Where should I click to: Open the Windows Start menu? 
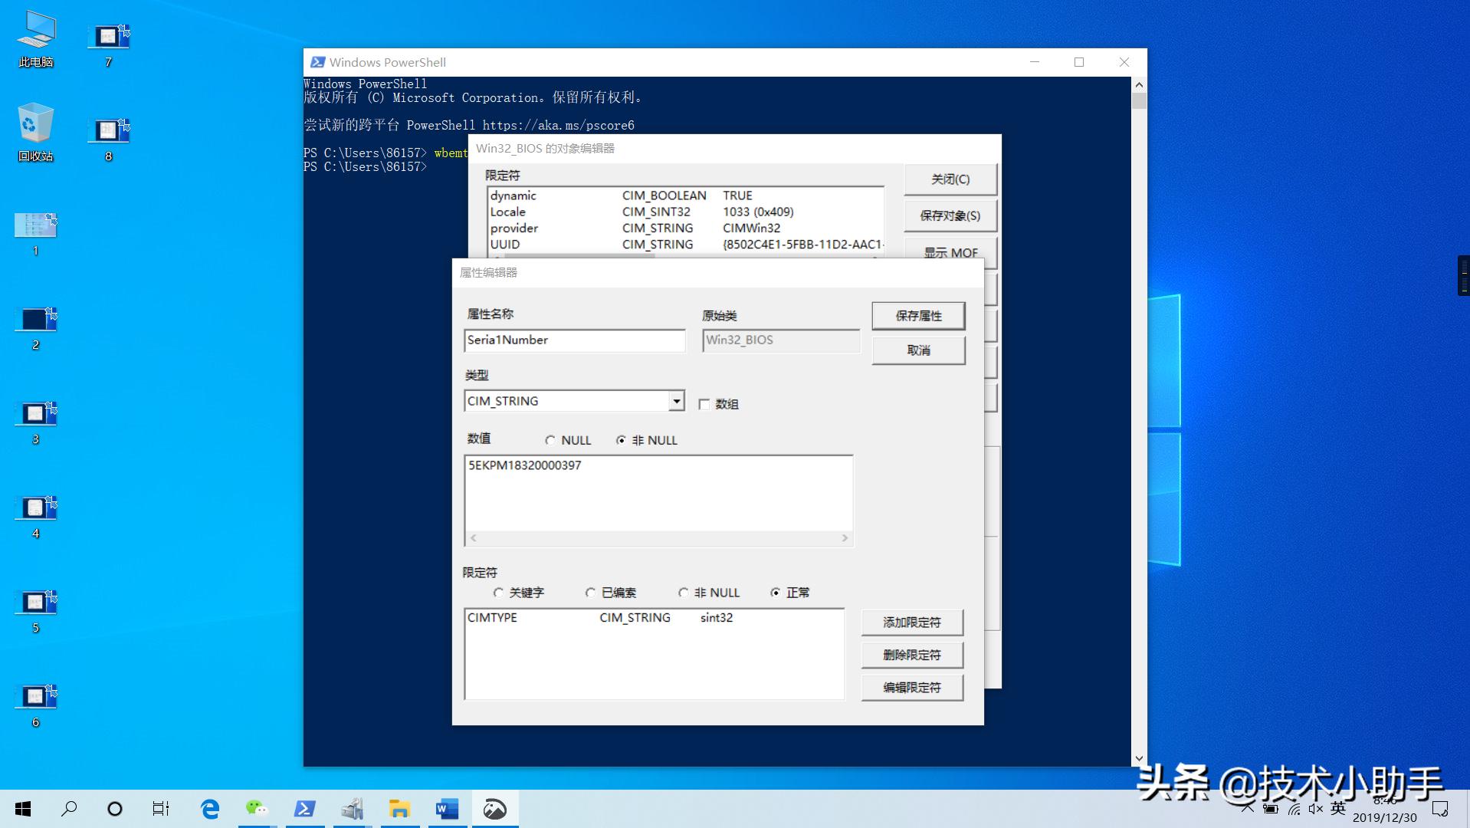click(x=23, y=809)
